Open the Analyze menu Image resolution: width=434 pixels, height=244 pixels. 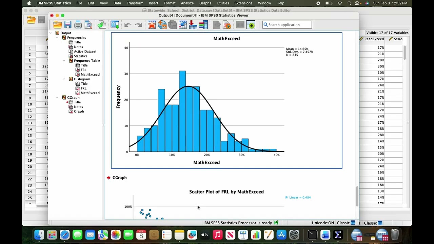pos(187,3)
